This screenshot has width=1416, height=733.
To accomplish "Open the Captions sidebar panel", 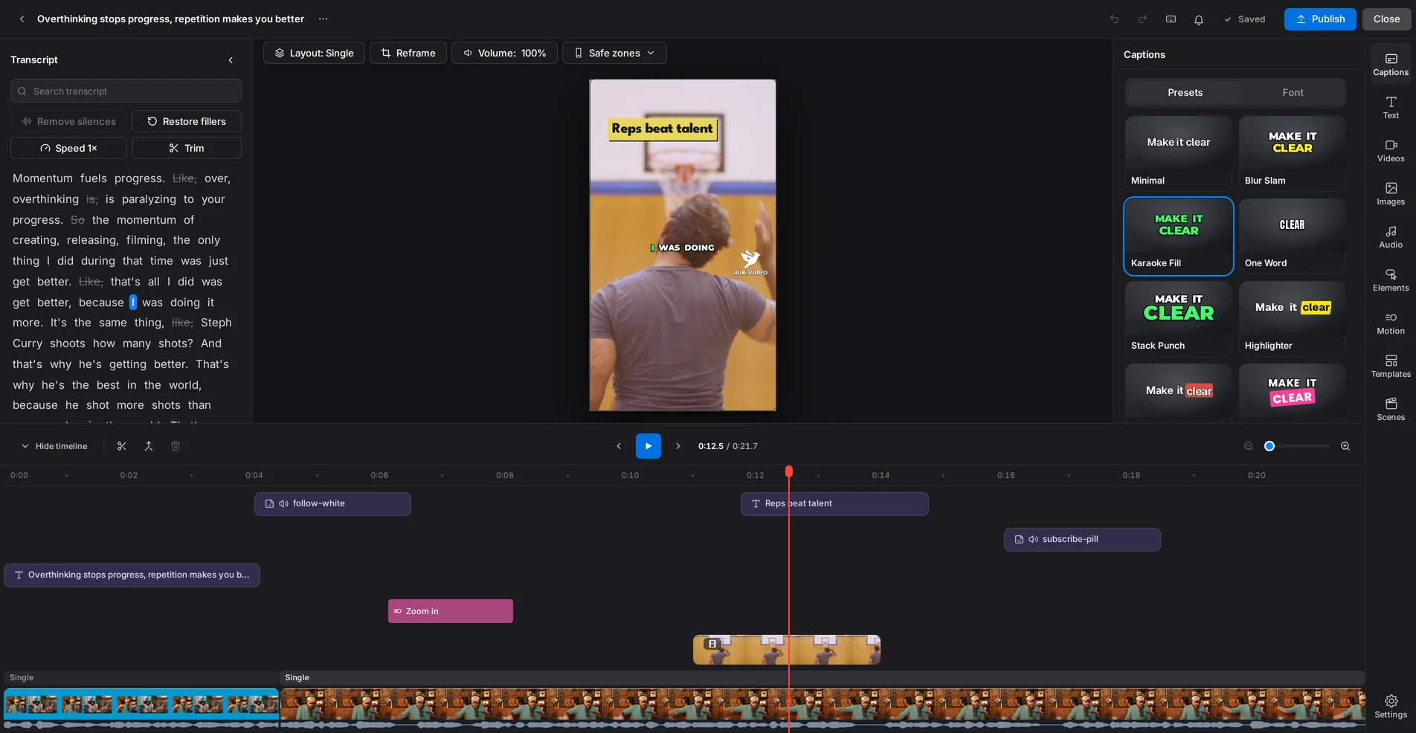I will pos(1390,65).
